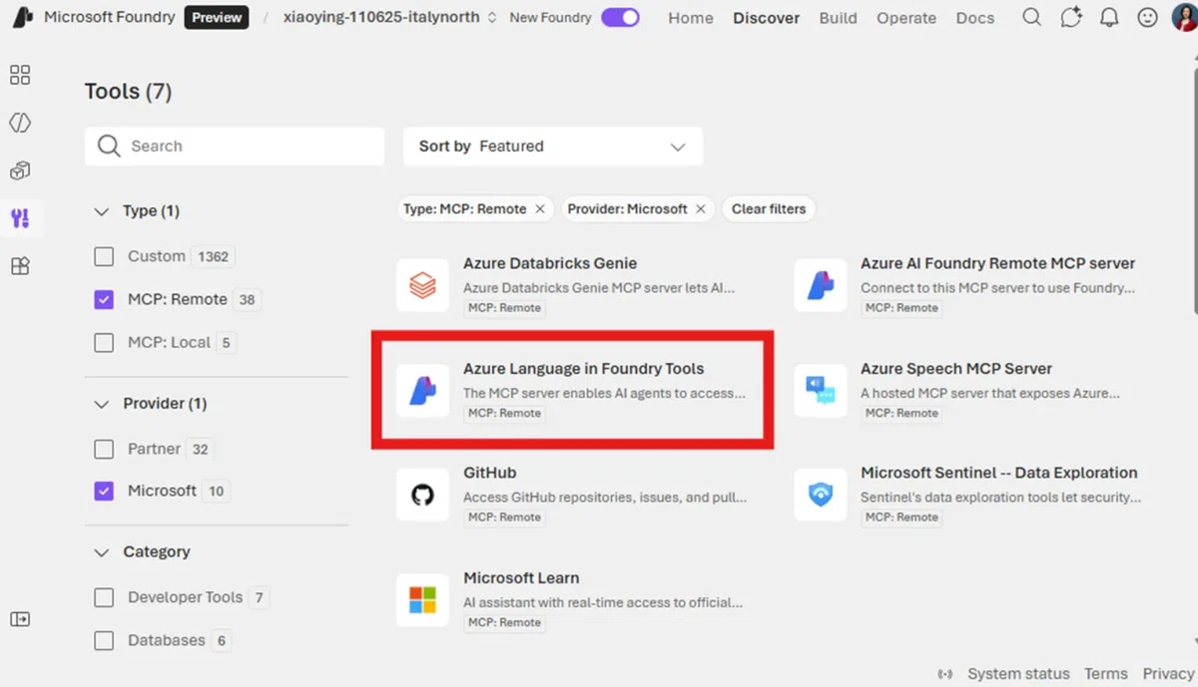Image resolution: width=1198 pixels, height=687 pixels.
Task: Click MCP: Remote tag under GitHub
Action: click(x=505, y=517)
